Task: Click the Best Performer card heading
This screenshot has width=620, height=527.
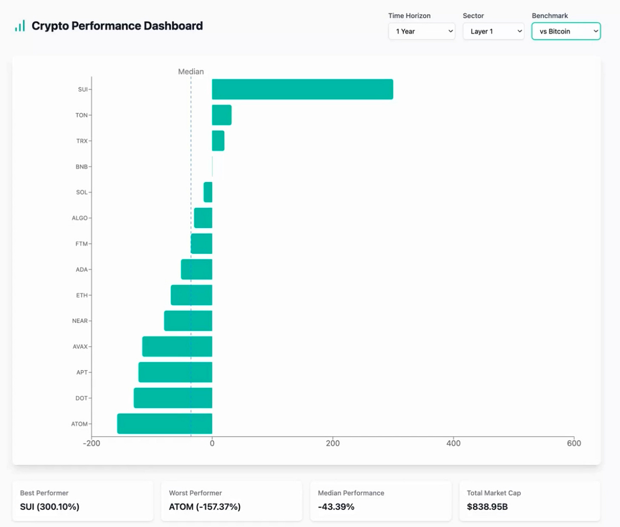Action: point(44,493)
